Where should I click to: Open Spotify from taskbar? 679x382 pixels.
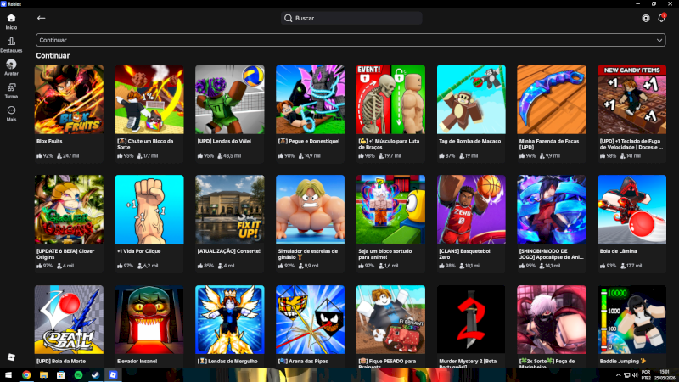(x=78, y=375)
